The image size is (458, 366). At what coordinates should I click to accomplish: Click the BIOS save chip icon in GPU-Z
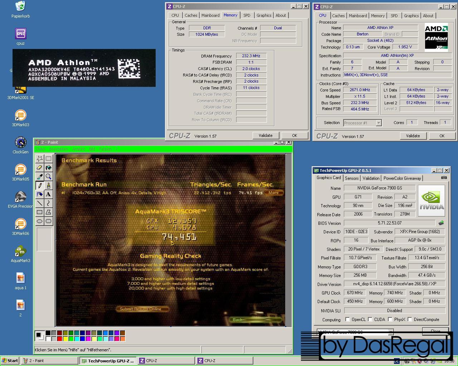click(441, 223)
